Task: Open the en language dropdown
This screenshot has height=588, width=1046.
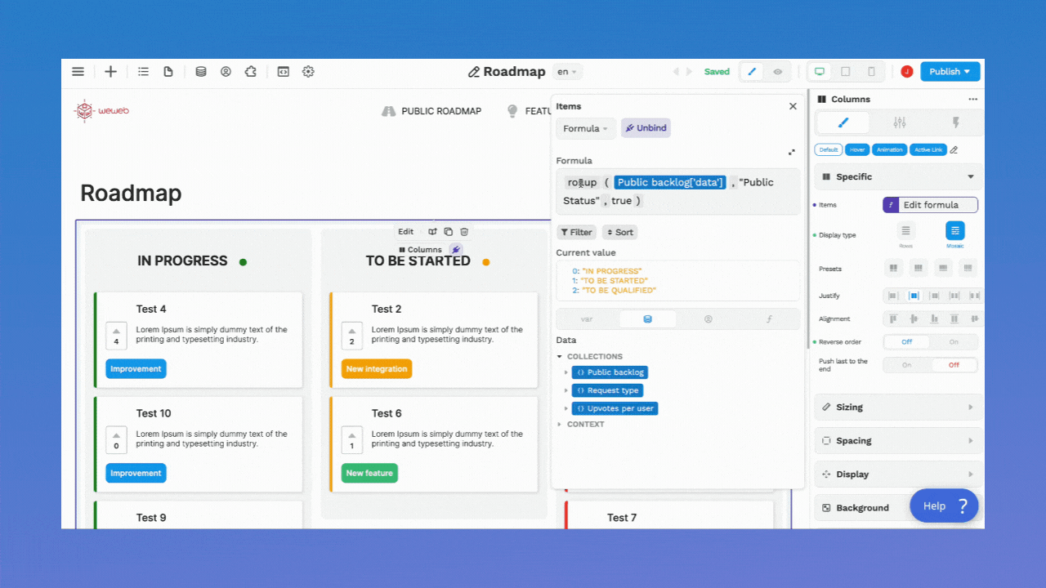Action: pyautogui.click(x=567, y=72)
